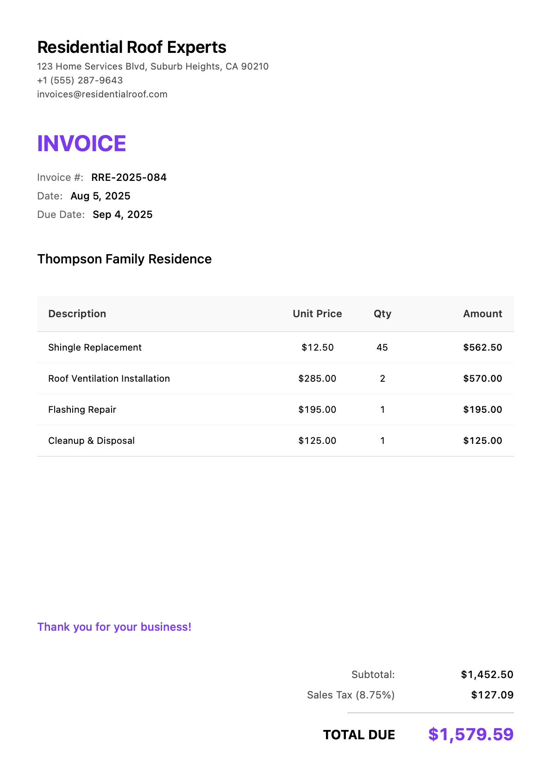
Task: Click the sales tax value $127.09
Action: coord(492,695)
